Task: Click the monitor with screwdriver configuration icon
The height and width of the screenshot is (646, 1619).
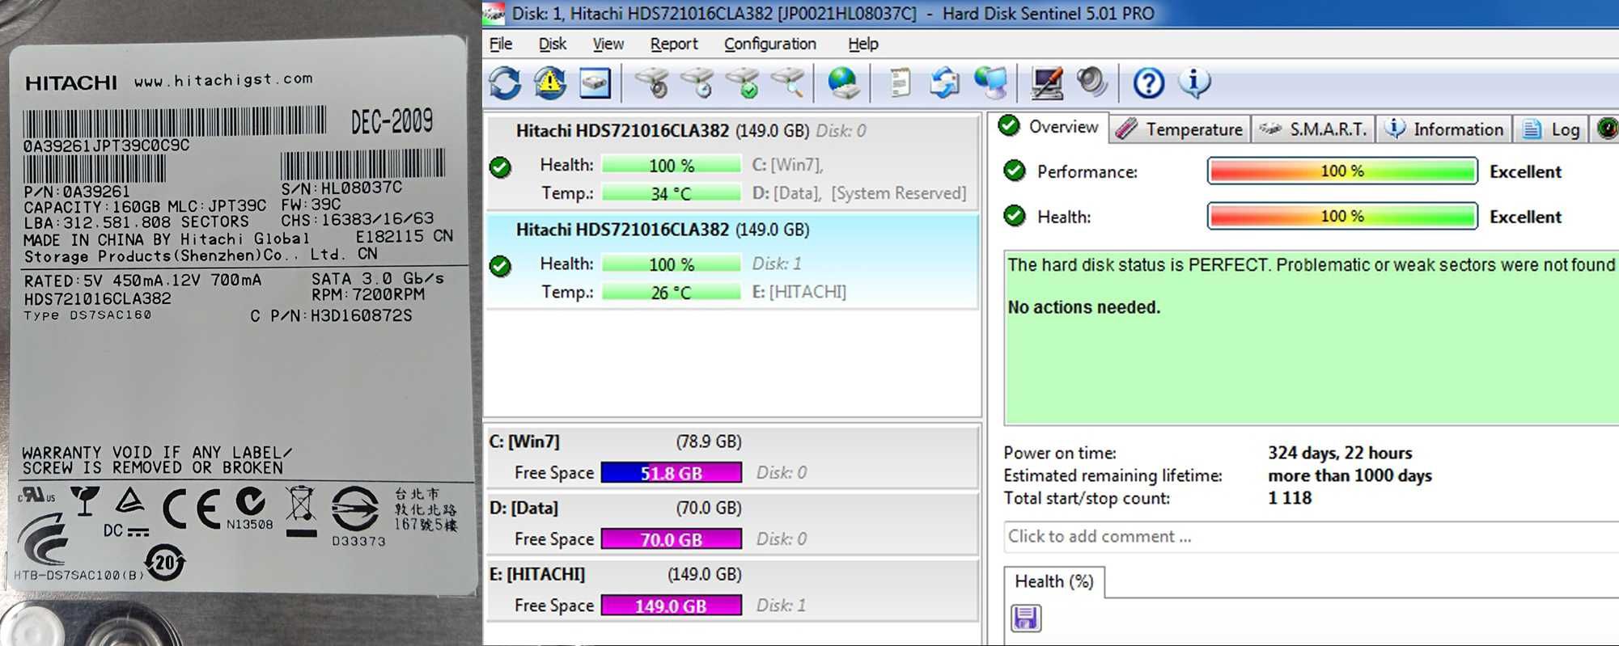Action: pos(1046,82)
